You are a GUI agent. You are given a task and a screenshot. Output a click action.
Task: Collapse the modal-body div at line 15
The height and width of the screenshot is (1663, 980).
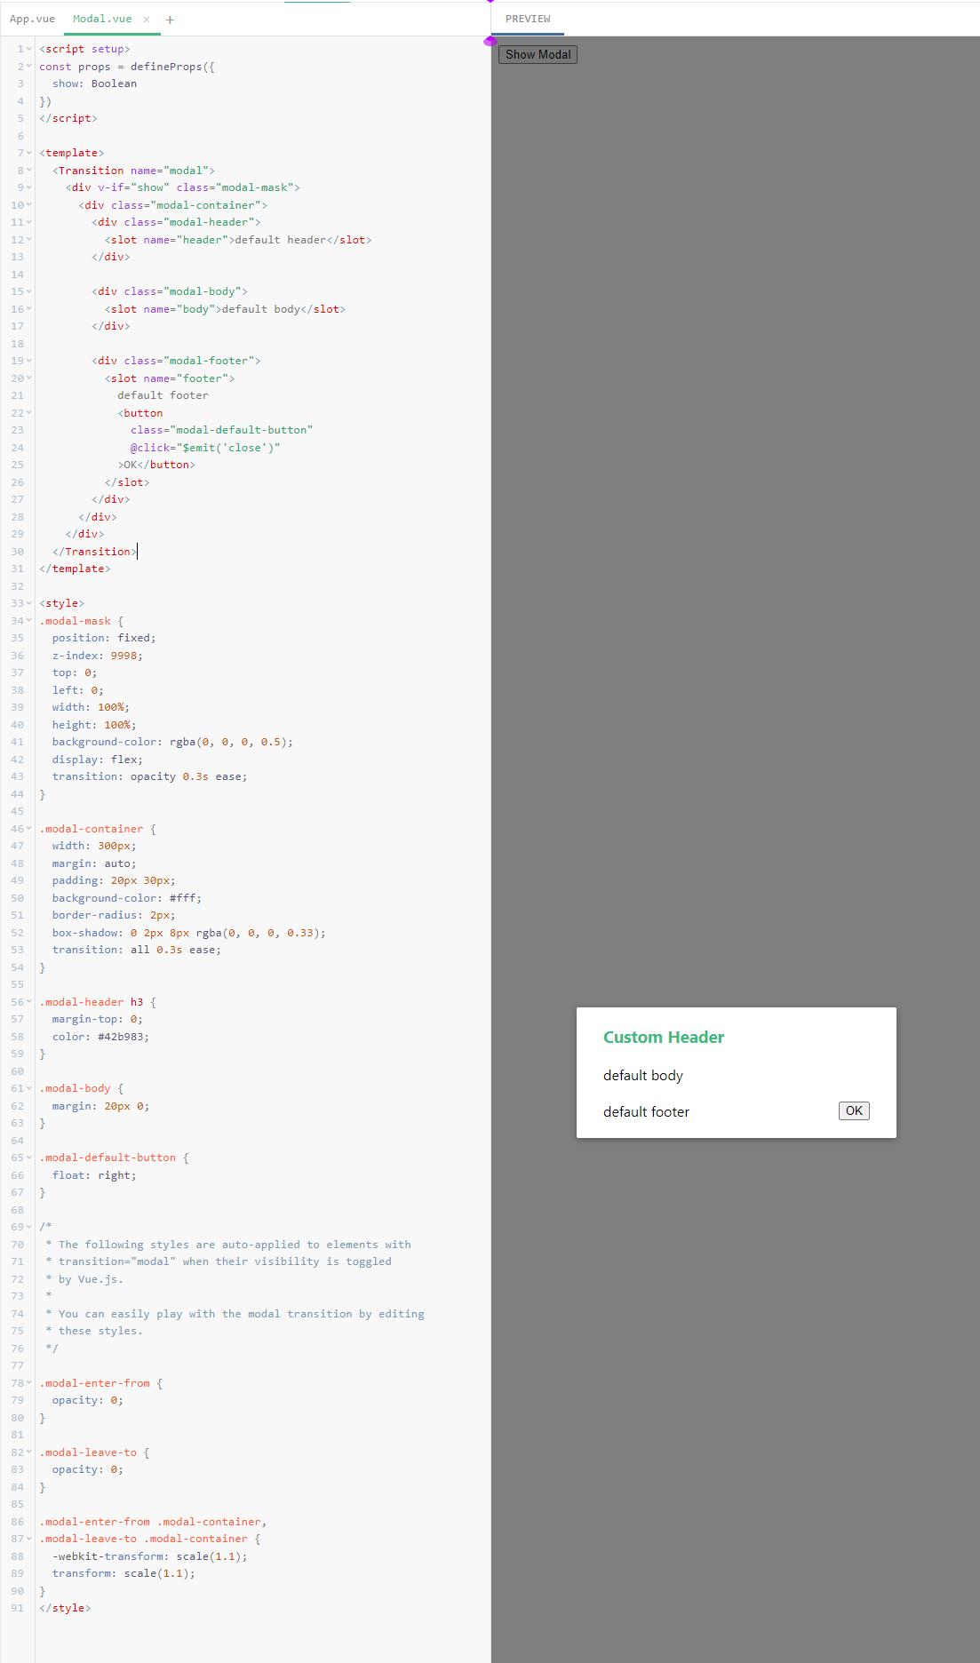pos(29,292)
